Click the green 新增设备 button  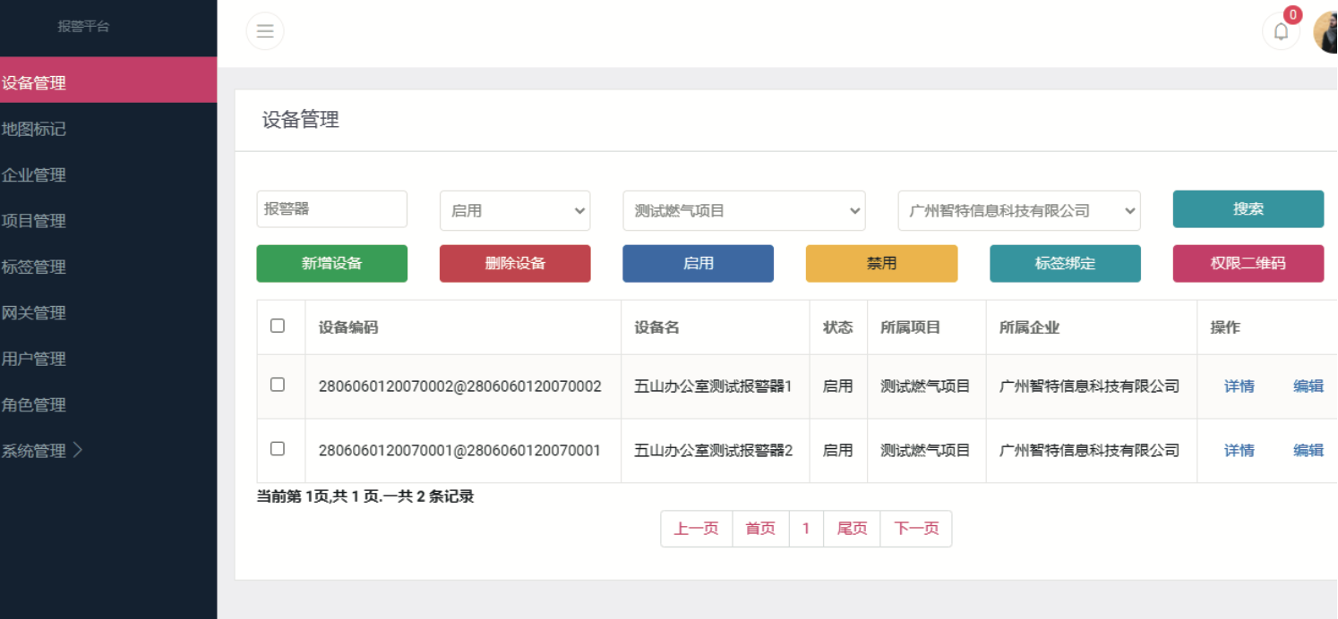click(331, 264)
